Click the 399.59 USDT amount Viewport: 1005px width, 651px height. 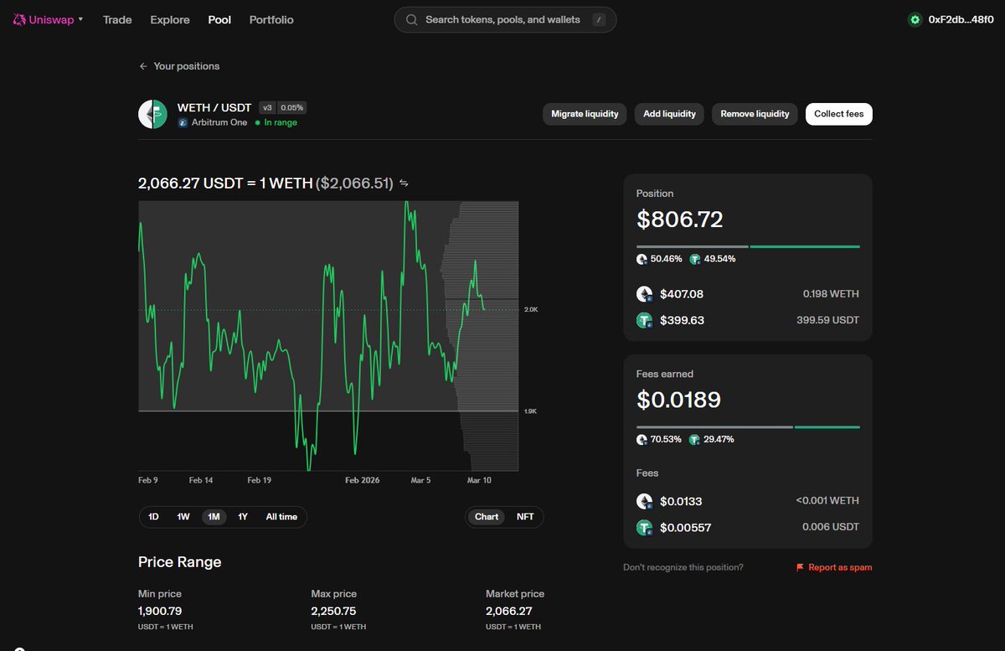[827, 320]
